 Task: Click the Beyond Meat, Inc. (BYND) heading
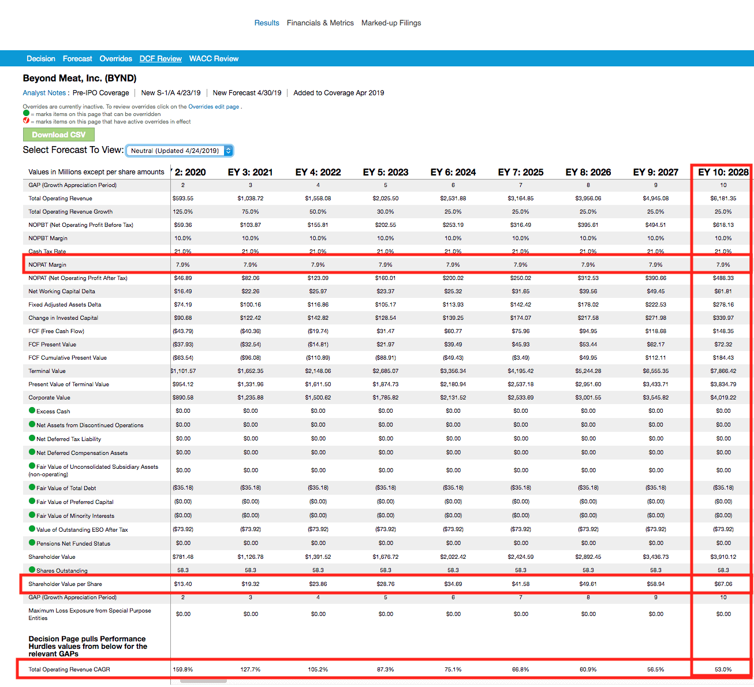80,79
